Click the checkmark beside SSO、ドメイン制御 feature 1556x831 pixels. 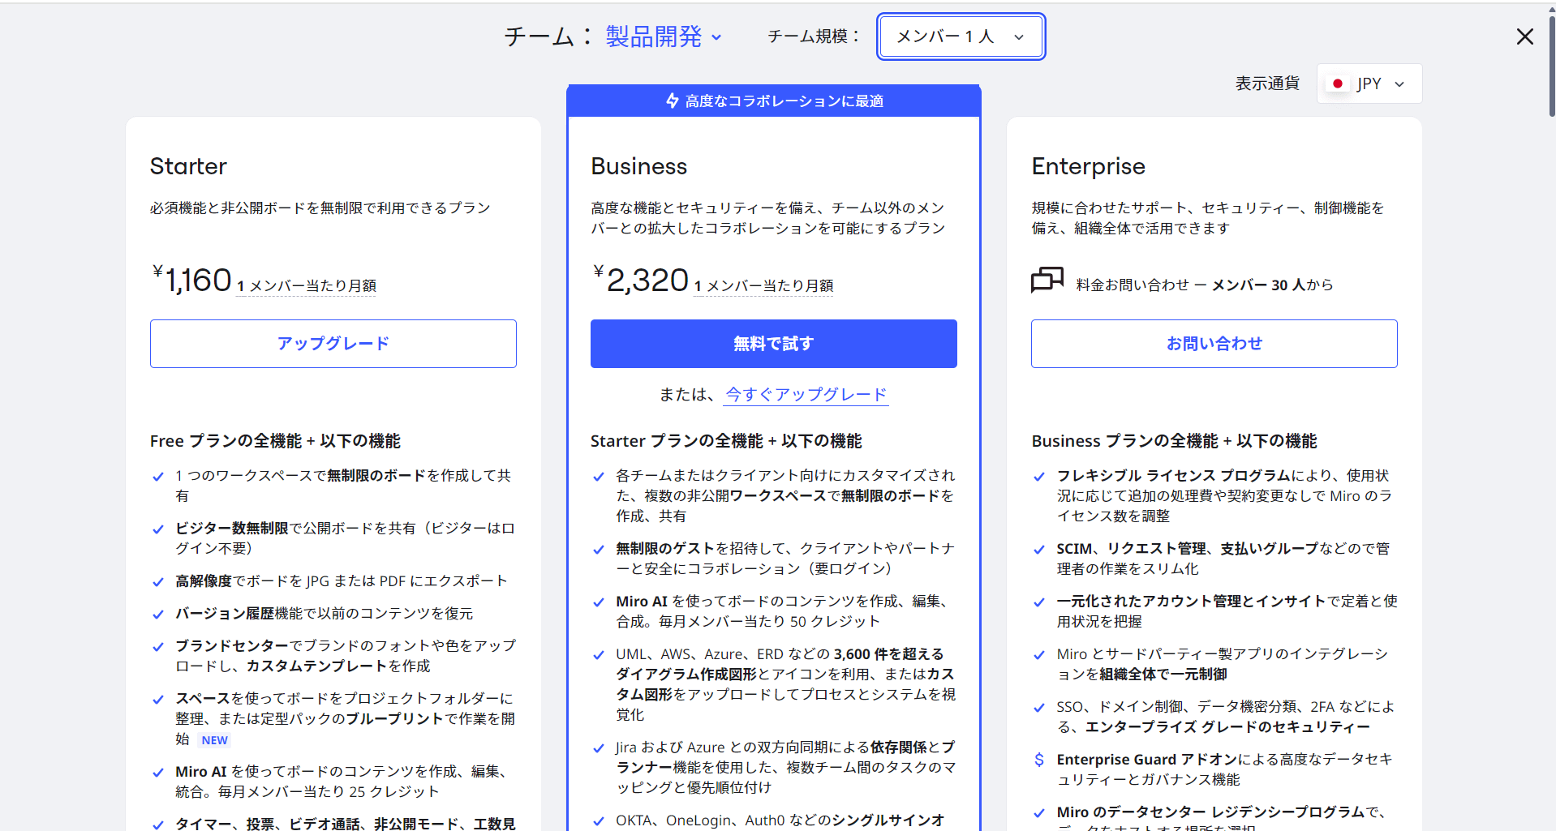click(1039, 708)
